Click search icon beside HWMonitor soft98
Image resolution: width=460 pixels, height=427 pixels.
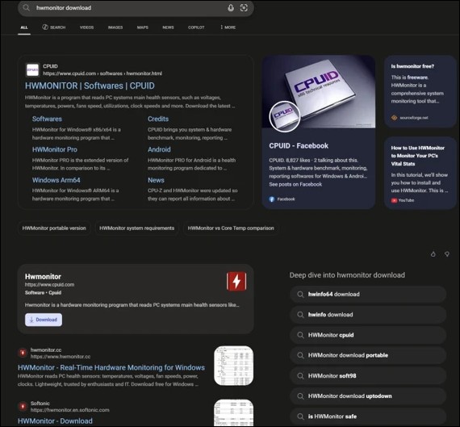(300, 376)
